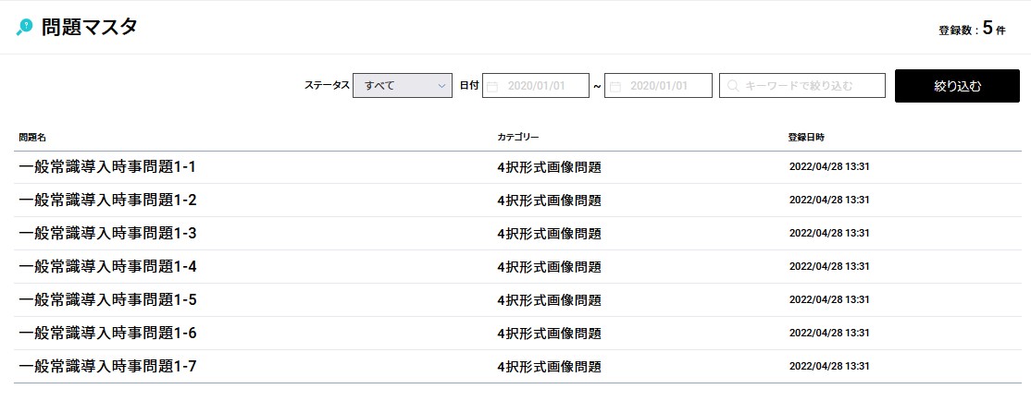The image size is (1031, 401).
Task: Open the 一般常識導入時事問題1-1 entry
Action: coord(107,167)
